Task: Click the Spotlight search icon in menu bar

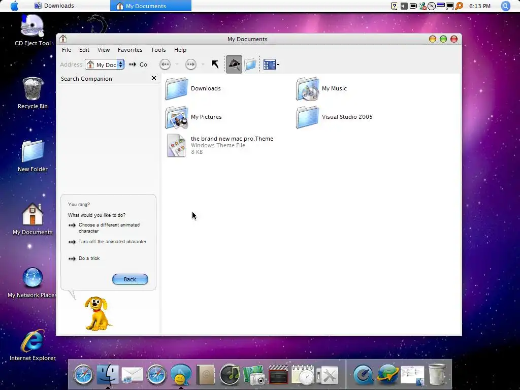Action: tap(506, 6)
